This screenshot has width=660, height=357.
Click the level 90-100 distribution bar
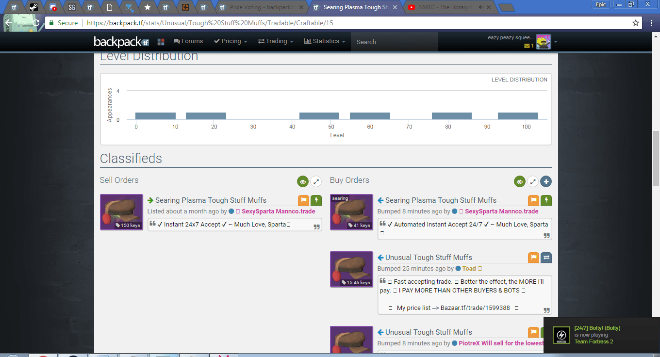(518, 116)
